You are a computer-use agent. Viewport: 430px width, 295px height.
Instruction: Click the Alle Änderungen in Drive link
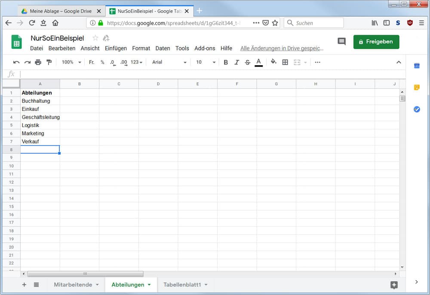click(x=282, y=49)
